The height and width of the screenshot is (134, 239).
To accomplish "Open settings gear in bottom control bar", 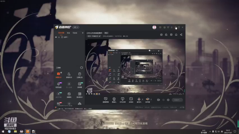I will point(168,100).
